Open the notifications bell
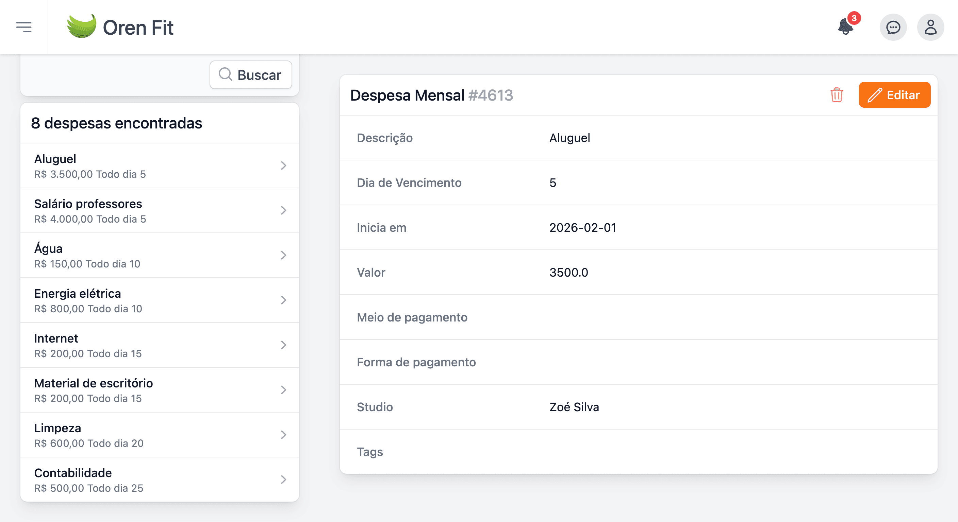Screen dimensions: 958x522 pyautogui.click(x=846, y=27)
